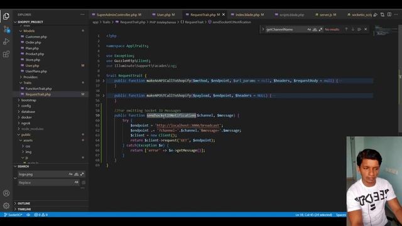
Task: Open Explorer panel more actions ellipsis
Action: [x=82, y=14]
